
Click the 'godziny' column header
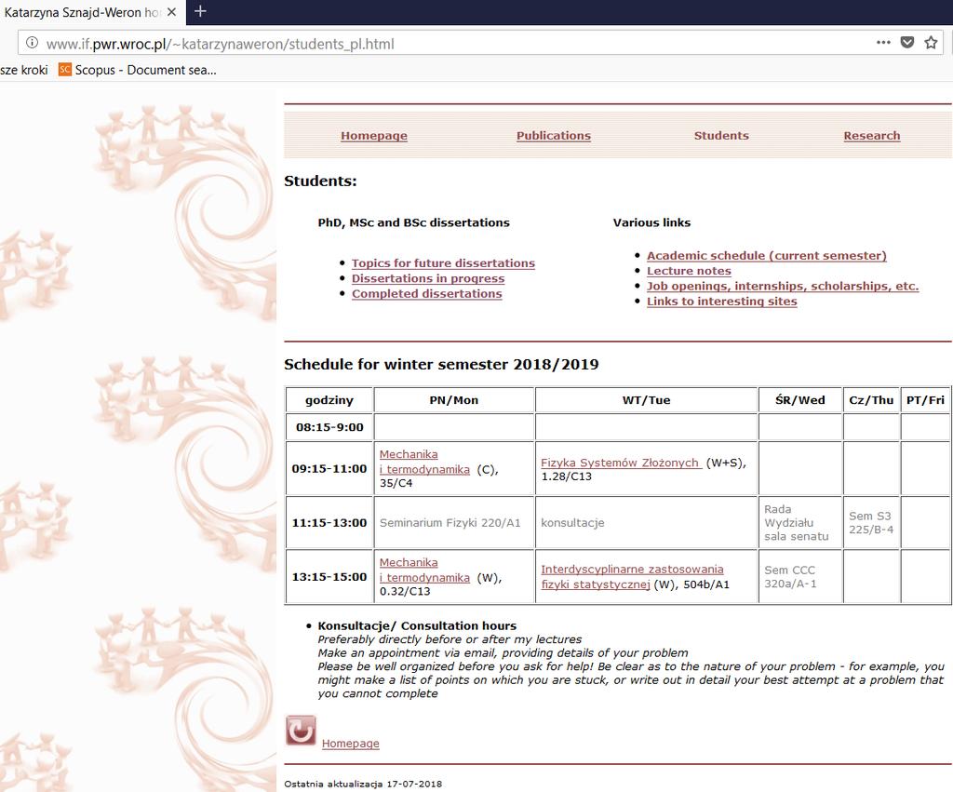pos(329,400)
